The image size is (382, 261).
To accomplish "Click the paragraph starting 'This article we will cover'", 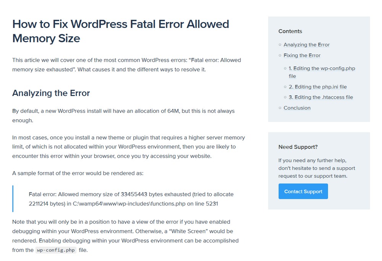I will (x=126, y=65).
